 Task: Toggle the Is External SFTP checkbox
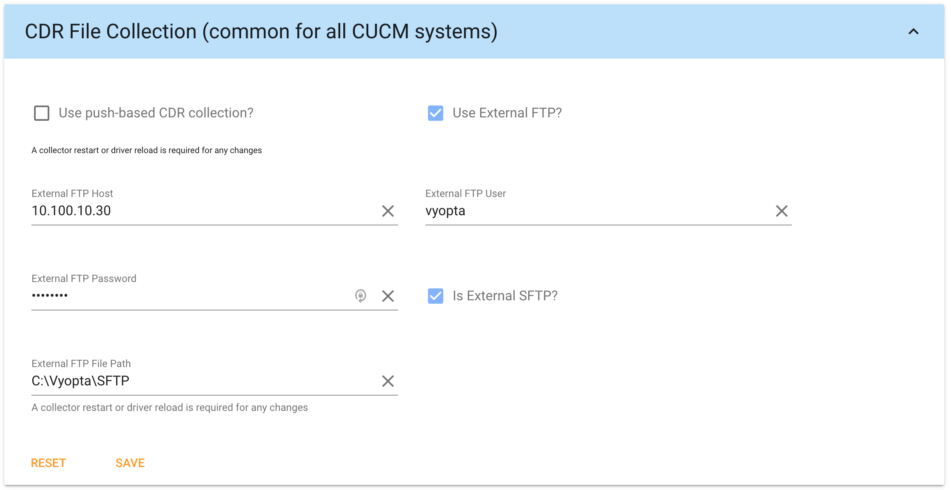pos(436,296)
